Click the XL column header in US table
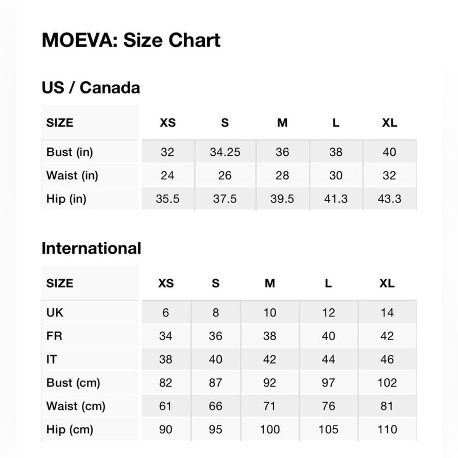Screen dimensions: 458x458 (x=389, y=123)
